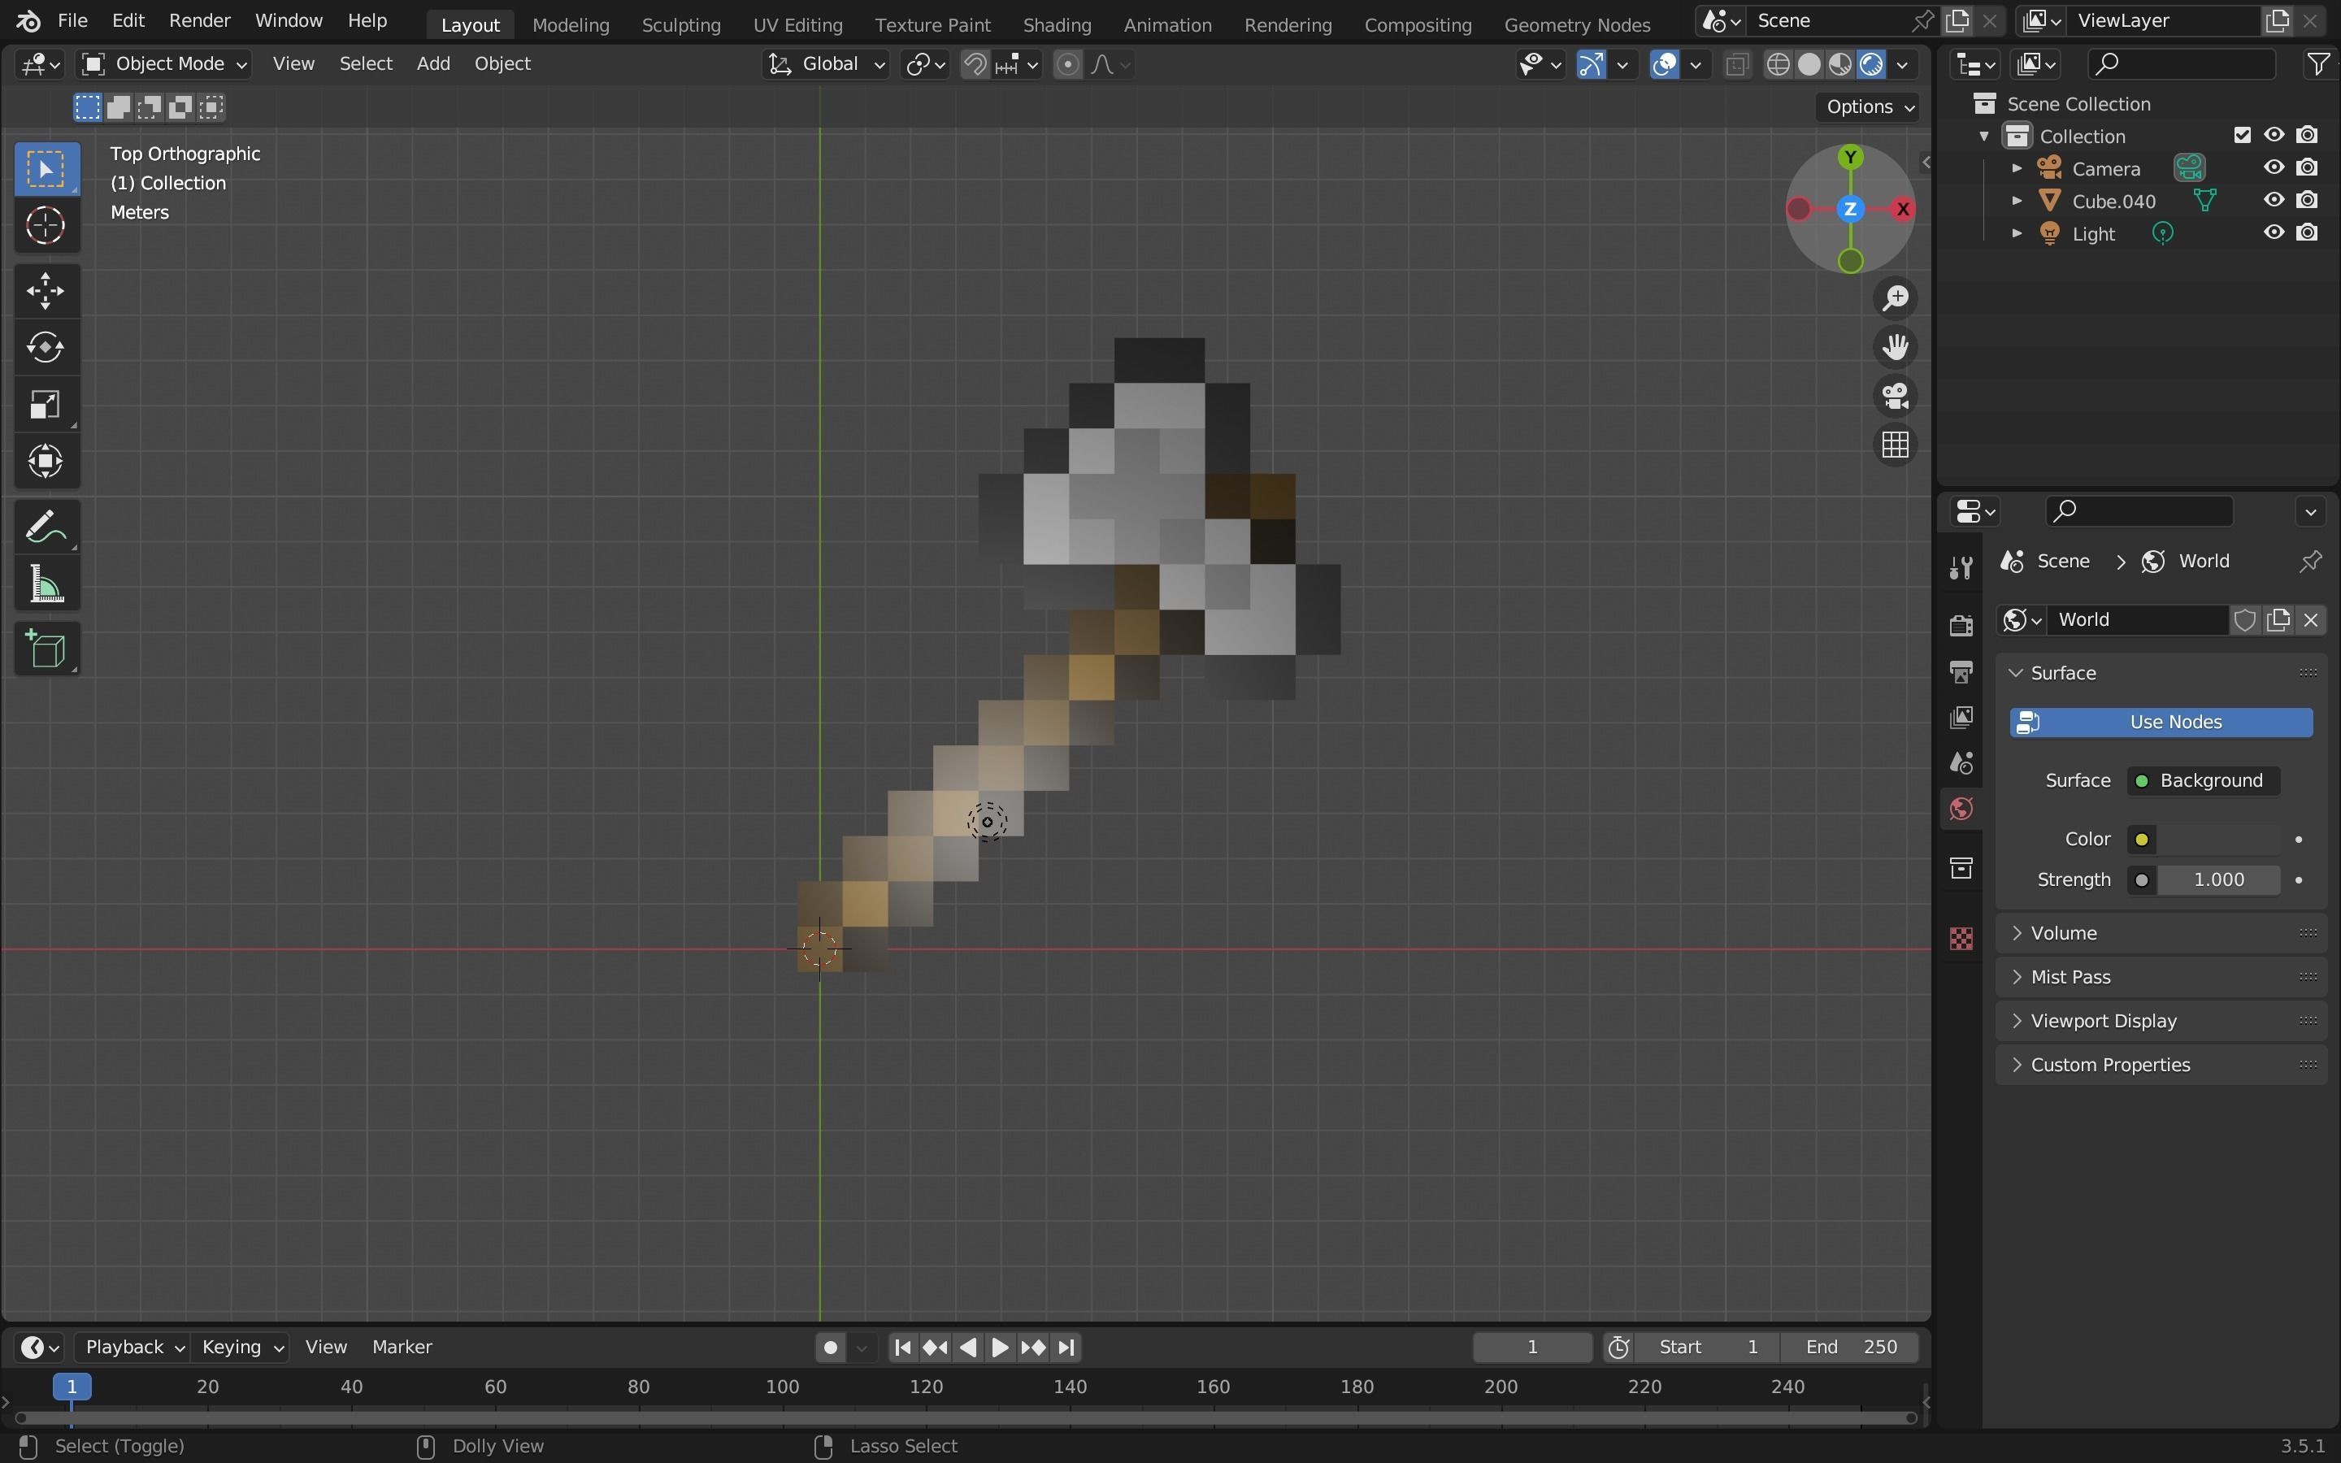The width and height of the screenshot is (2341, 1463).
Task: Open the Collection properties tab
Action: [x=1961, y=868]
